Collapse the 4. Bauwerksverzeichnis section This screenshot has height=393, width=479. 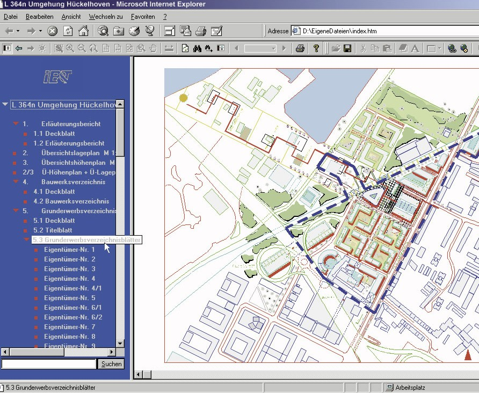tap(16, 181)
